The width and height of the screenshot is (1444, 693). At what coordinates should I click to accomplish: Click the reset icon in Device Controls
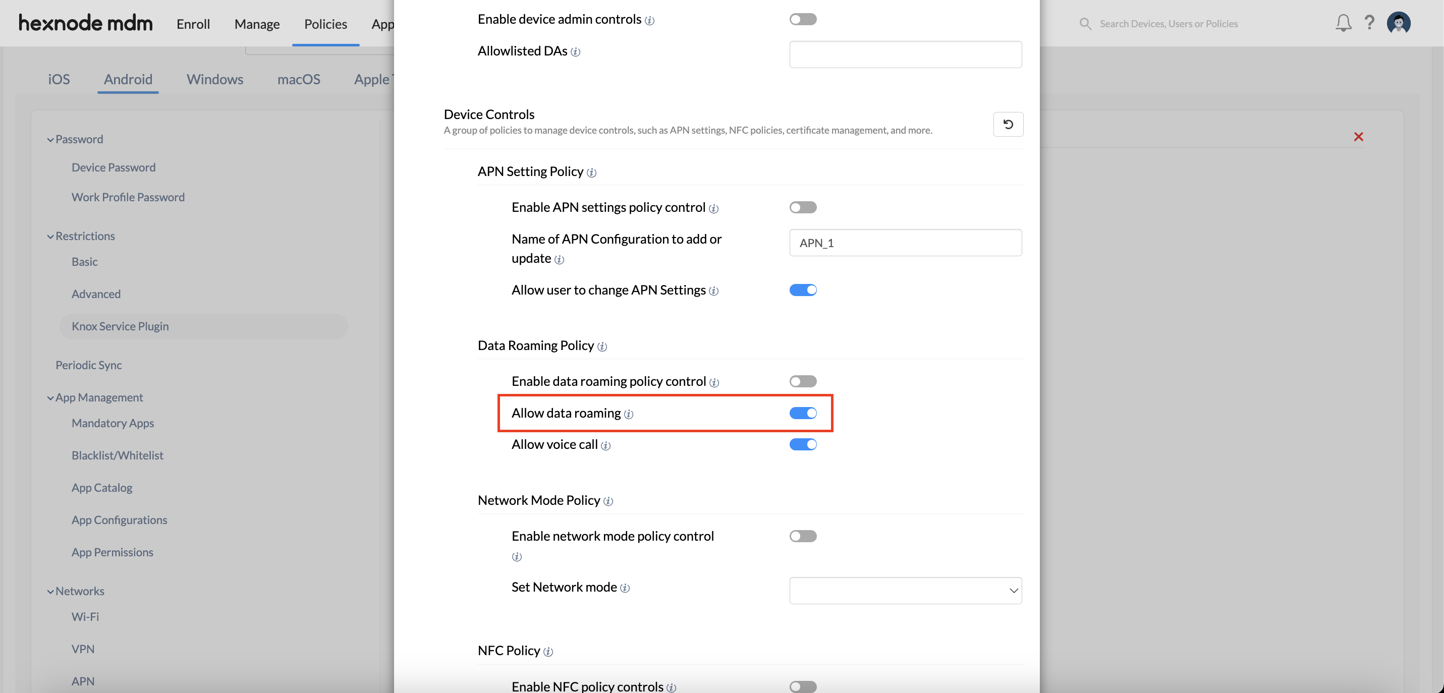[x=1008, y=124]
